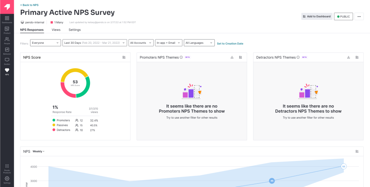Expand the Everyone segment dropdown

tap(46, 43)
